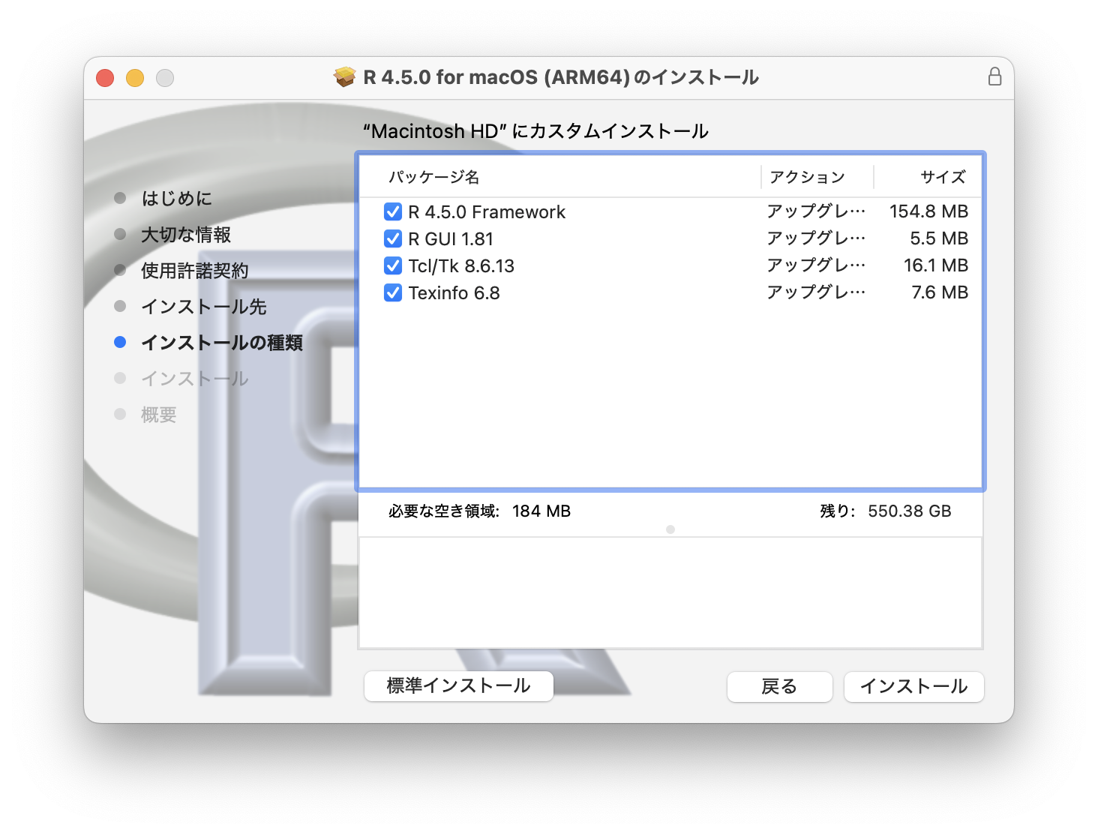Select the Texinfo 6.8 package name
The width and height of the screenshot is (1098, 834).
(x=454, y=293)
